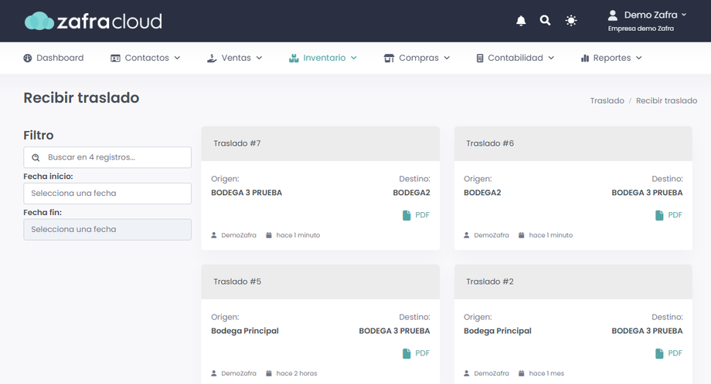This screenshot has height=384, width=711.
Task: Open the Traslado #5 card header
Action: 321,281
